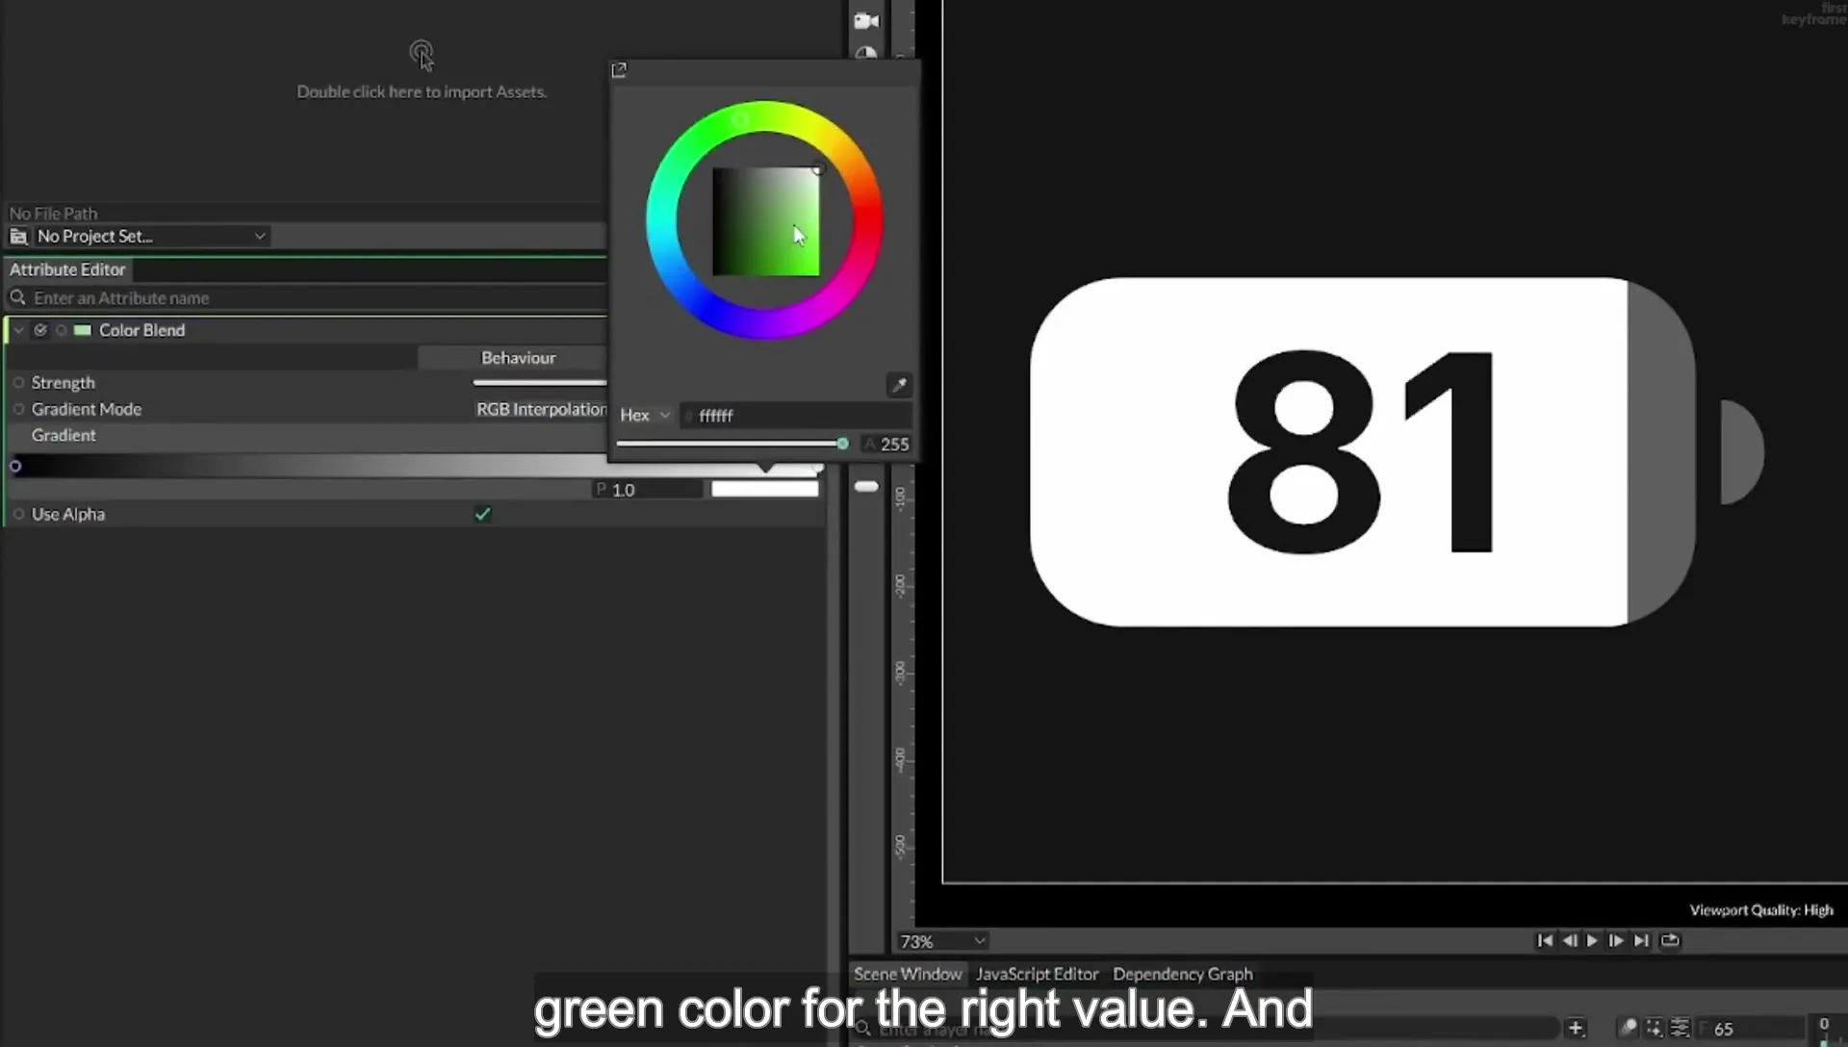1848x1047 pixels.
Task: Open the timeline filter sliders icon
Action: point(1680,1028)
